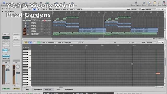Open the Woodwind input slot menu
The height and width of the screenshot is (94, 167).
click(6, 56)
